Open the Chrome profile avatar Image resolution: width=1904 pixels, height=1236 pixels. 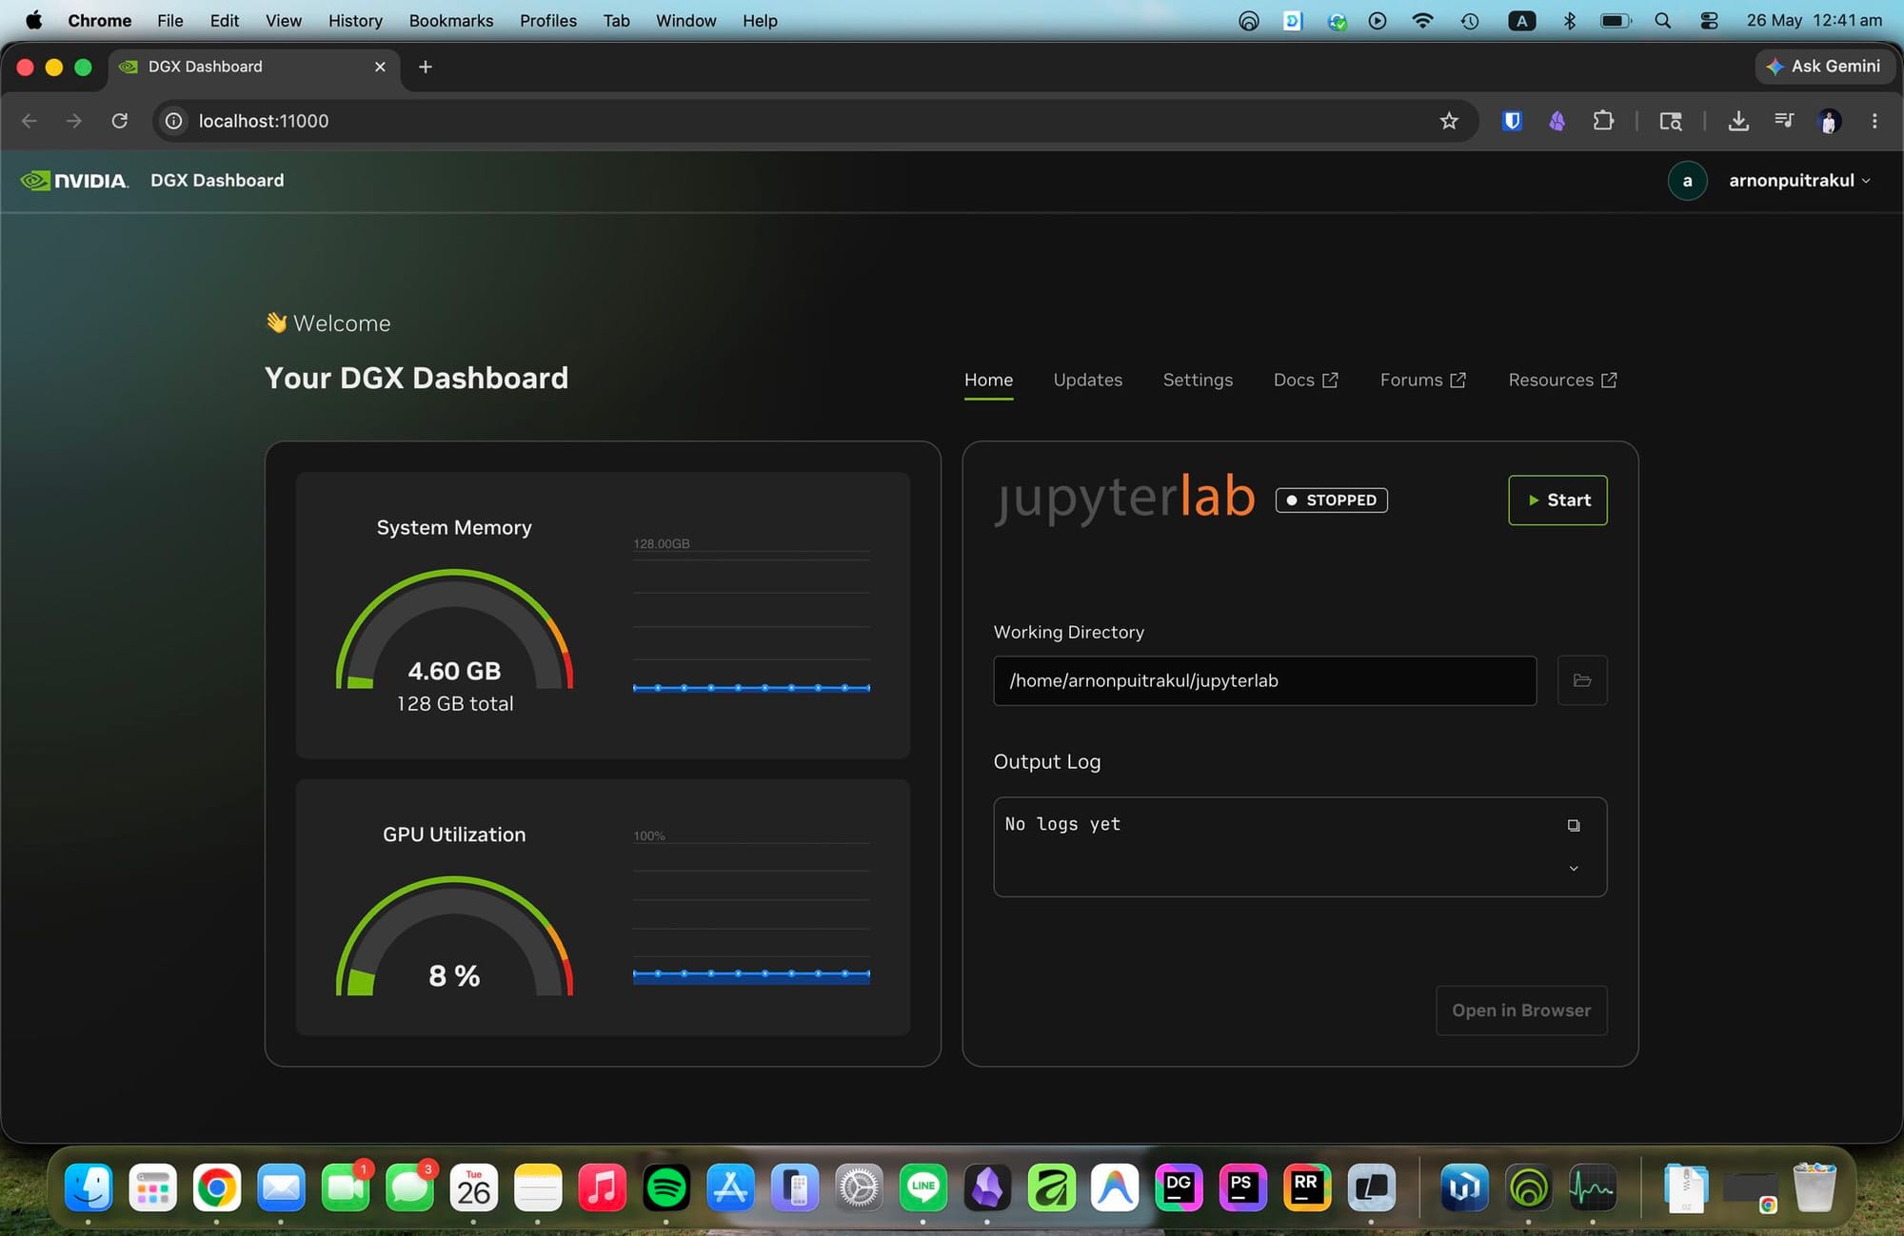click(x=1829, y=121)
